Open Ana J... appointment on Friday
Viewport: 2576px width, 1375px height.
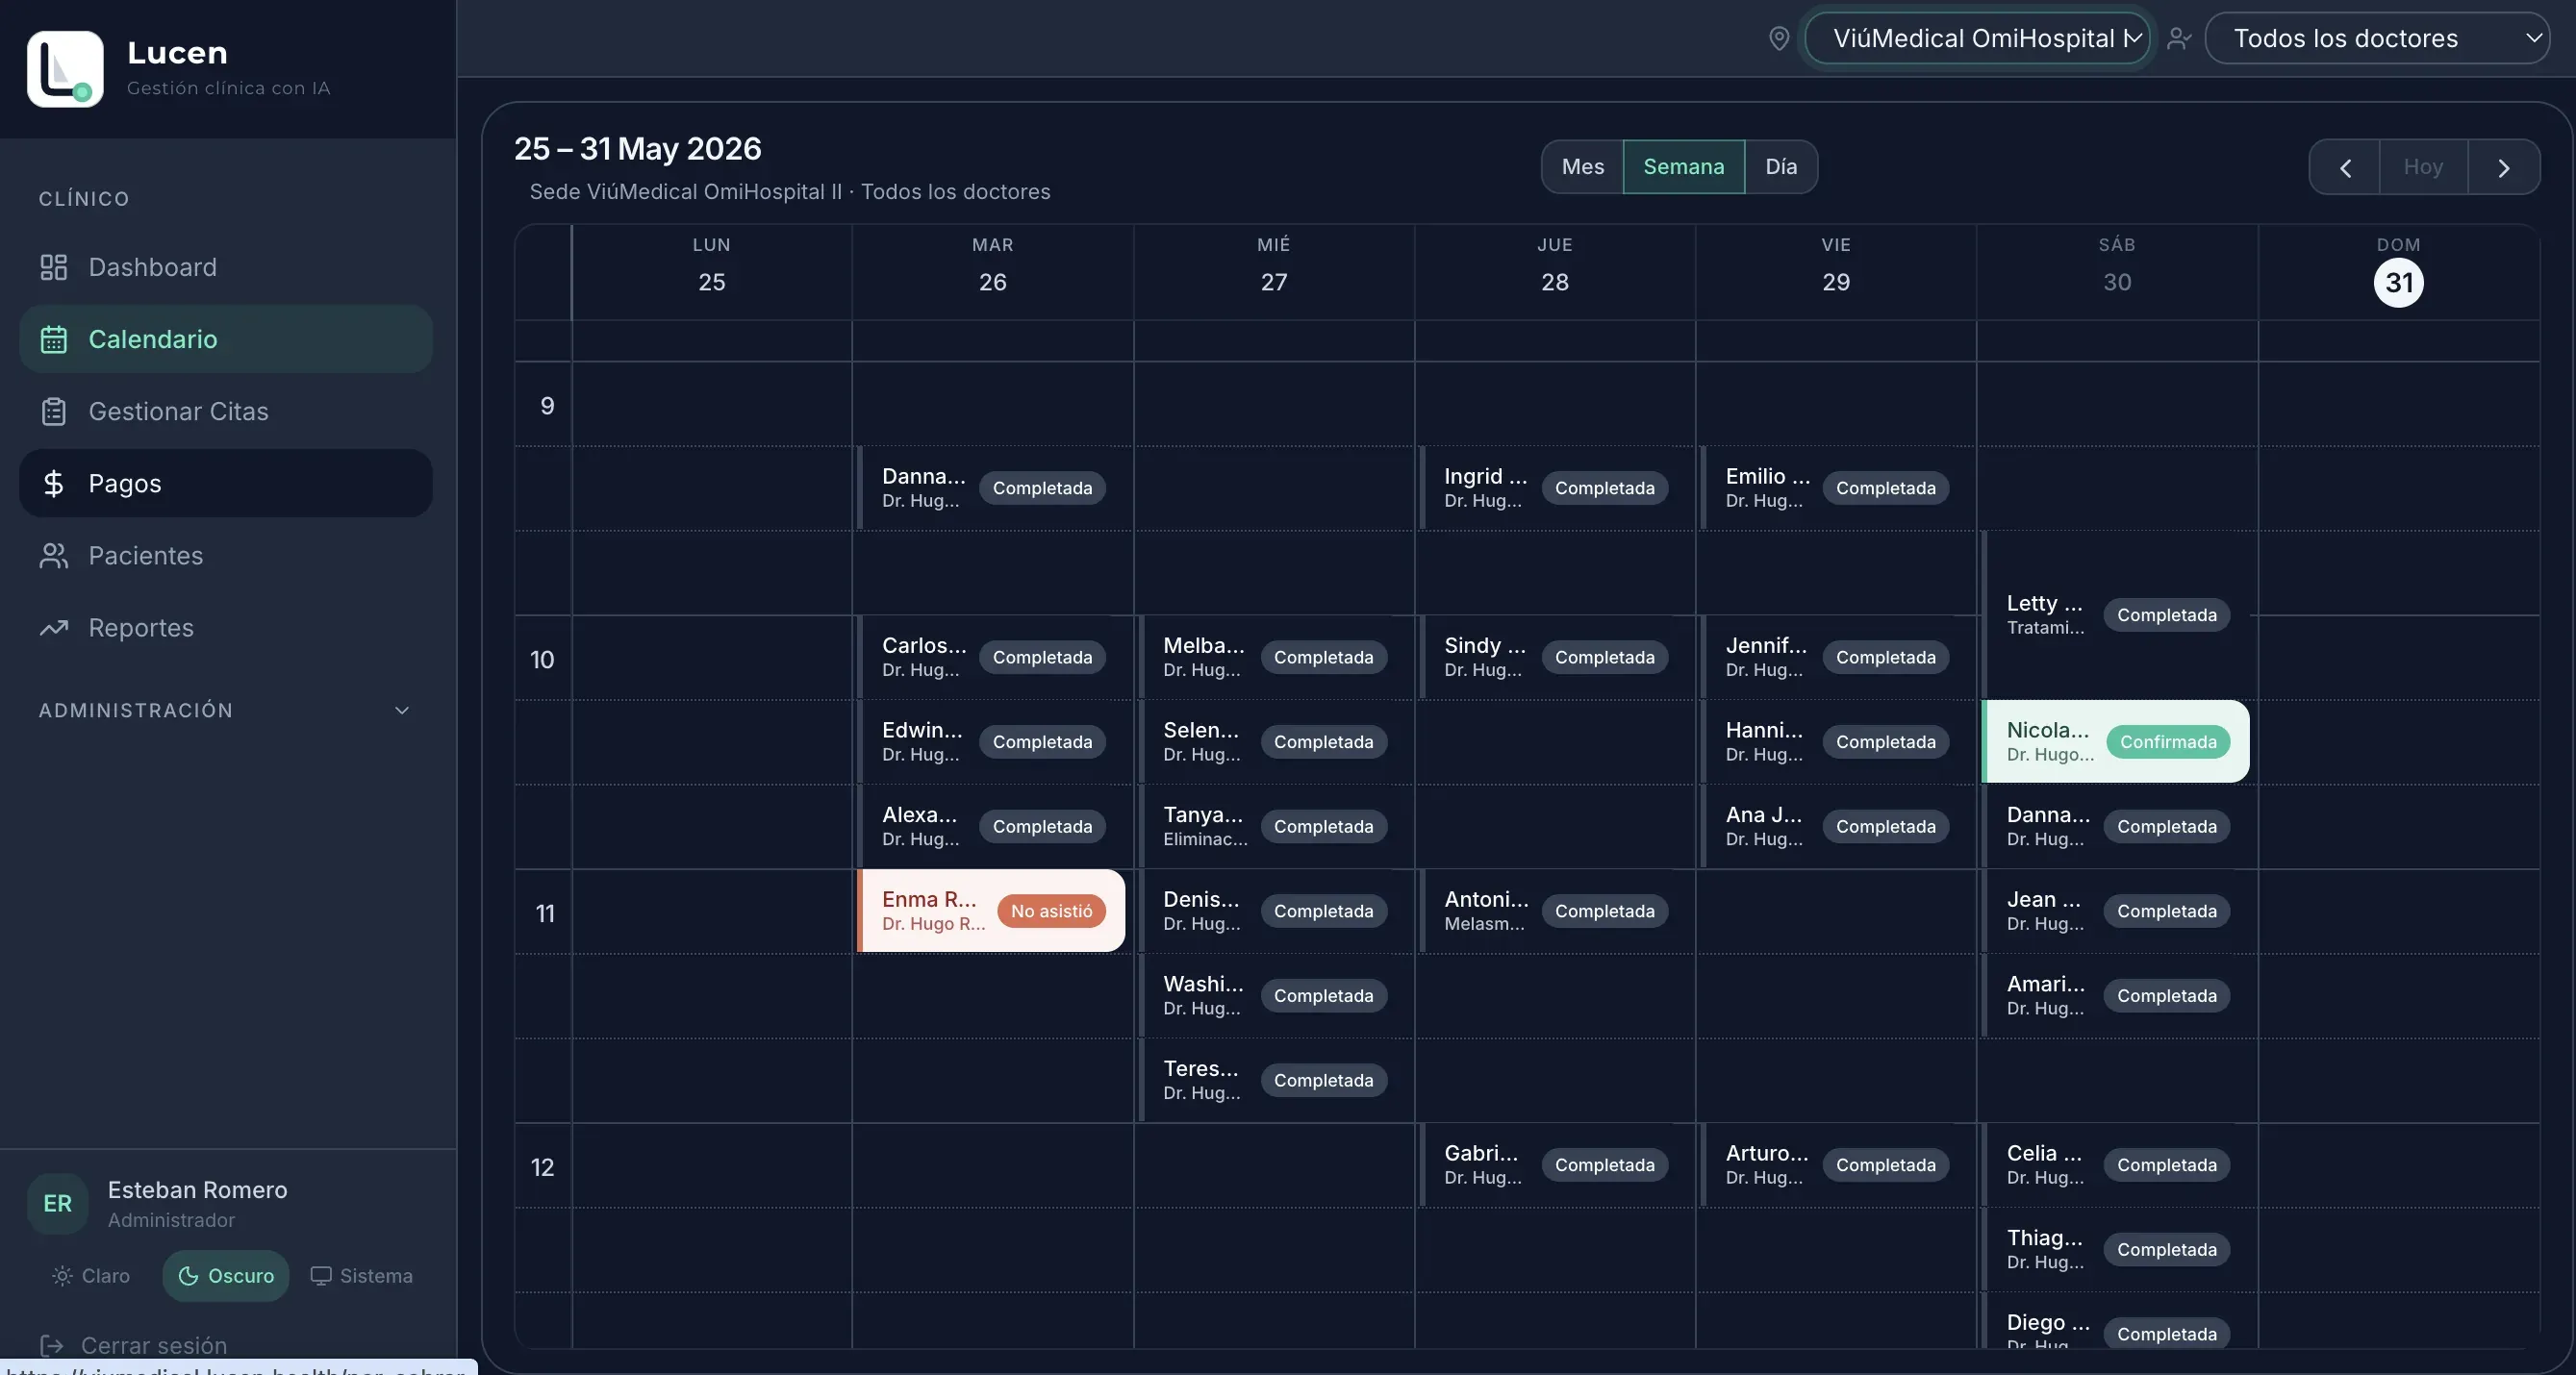click(x=1835, y=825)
